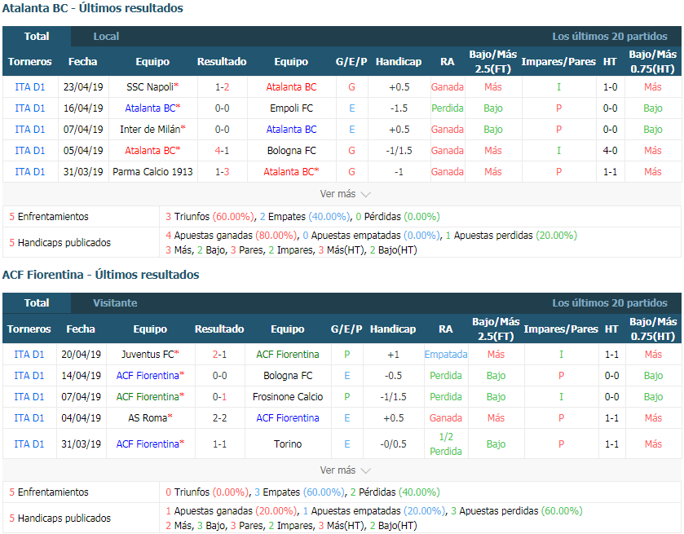
Task: Click ACF Fiorentina in the AS Roma row
Action: [288, 418]
